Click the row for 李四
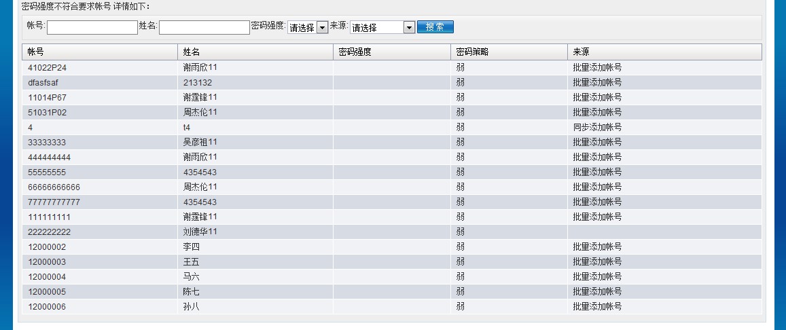The image size is (786, 330). point(192,247)
